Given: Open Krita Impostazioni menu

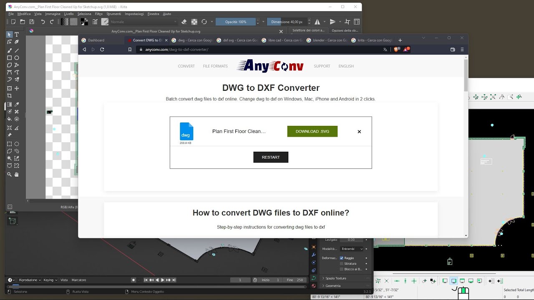Looking at the screenshot, I should pyautogui.click(x=134, y=14).
